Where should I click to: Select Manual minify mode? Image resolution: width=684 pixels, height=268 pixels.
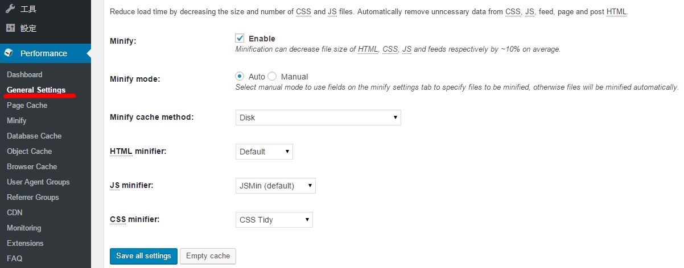272,77
